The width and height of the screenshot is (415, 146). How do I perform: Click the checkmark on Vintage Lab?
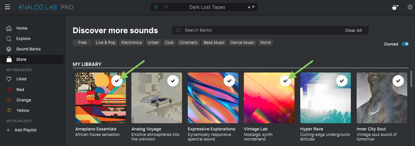point(286,81)
